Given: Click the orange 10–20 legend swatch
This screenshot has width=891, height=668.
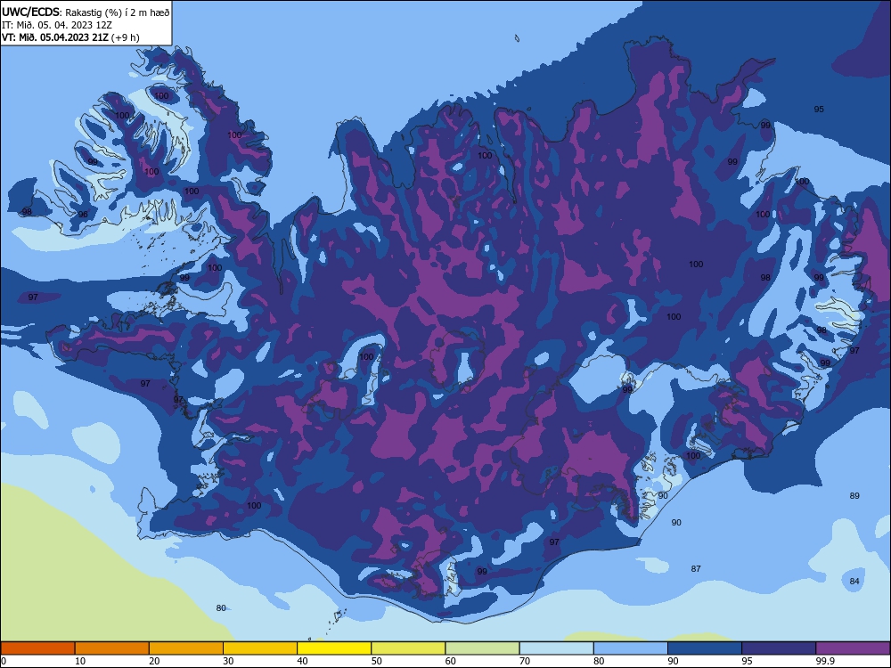Looking at the screenshot, I should point(112,648).
